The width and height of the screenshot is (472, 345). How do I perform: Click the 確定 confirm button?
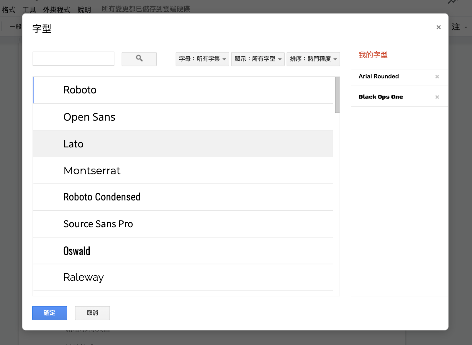50,313
